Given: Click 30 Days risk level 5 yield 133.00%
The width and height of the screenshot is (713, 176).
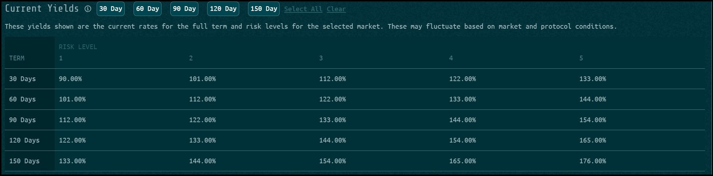Looking at the screenshot, I should pyautogui.click(x=593, y=79).
